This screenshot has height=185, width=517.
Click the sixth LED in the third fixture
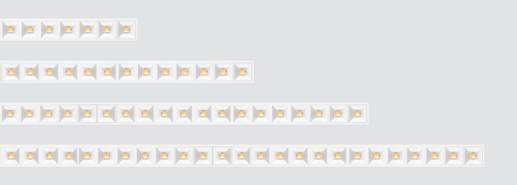[106, 114]
